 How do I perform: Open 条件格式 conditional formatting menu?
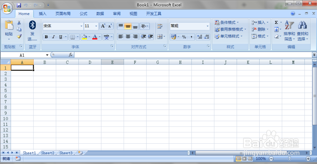tap(227, 22)
